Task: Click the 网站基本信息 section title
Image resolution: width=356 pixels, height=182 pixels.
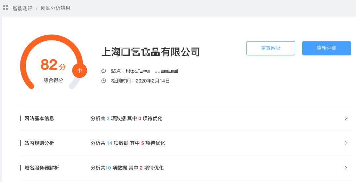Action: pos(39,118)
